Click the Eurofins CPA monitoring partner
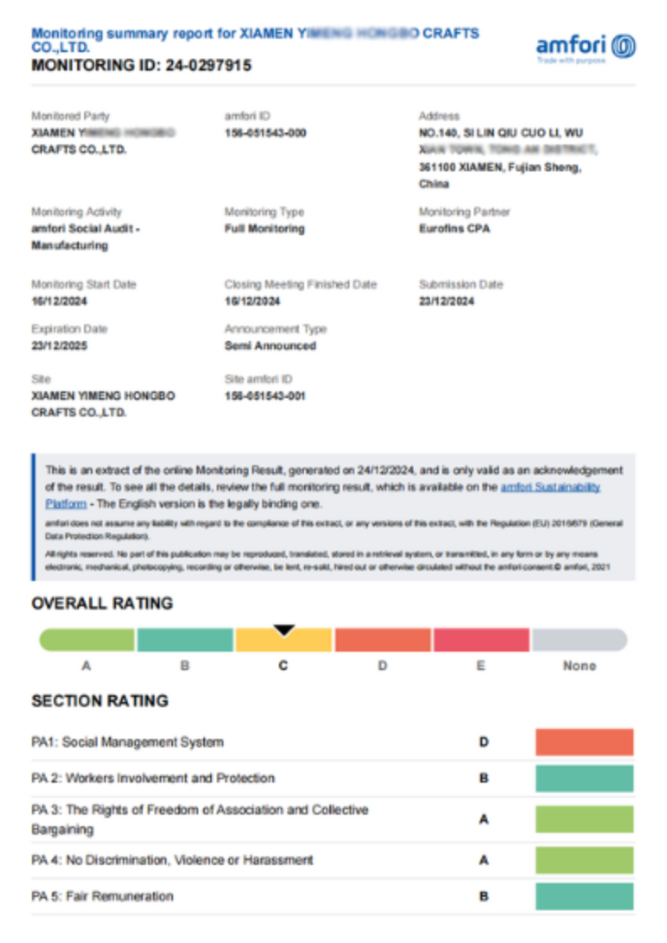The height and width of the screenshot is (943, 667). coord(454,228)
